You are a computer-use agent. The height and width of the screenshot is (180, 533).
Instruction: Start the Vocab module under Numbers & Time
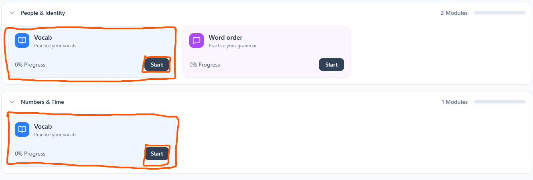pyautogui.click(x=157, y=154)
